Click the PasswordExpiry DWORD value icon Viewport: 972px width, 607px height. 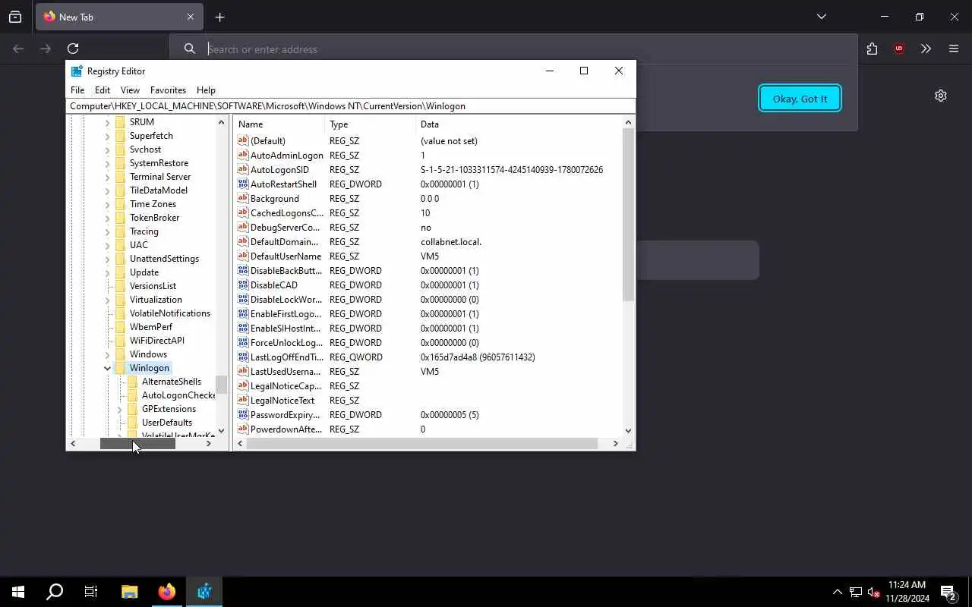[243, 414]
